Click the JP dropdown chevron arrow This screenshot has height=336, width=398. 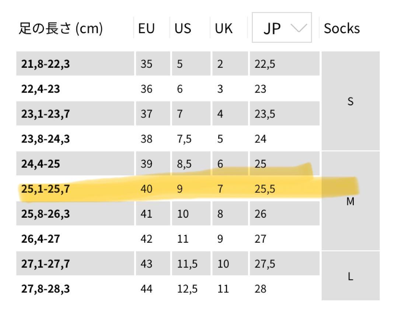pyautogui.click(x=299, y=28)
